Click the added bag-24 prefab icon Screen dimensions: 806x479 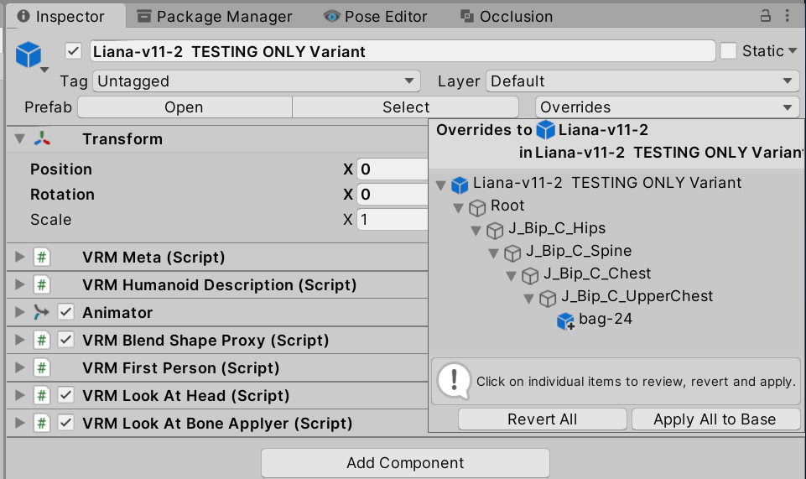click(565, 321)
